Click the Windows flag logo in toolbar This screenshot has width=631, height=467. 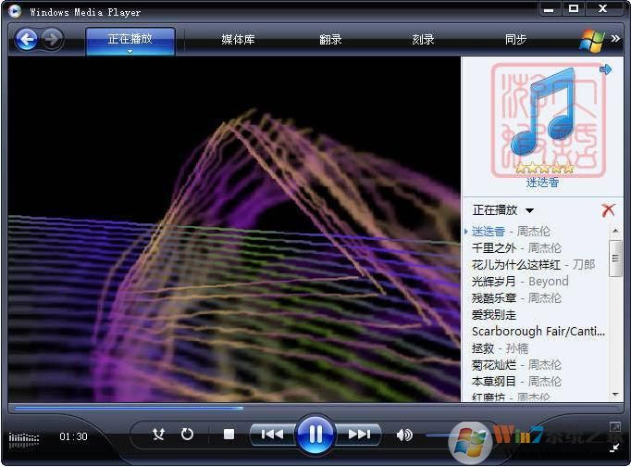[x=591, y=40]
